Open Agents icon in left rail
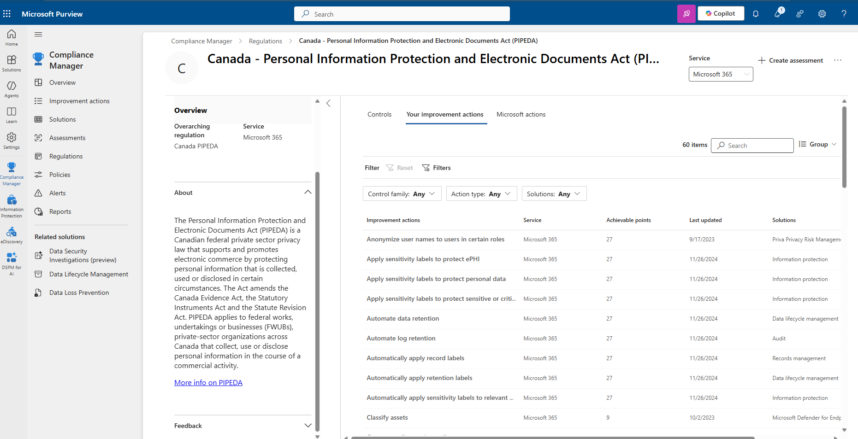 tap(12, 89)
